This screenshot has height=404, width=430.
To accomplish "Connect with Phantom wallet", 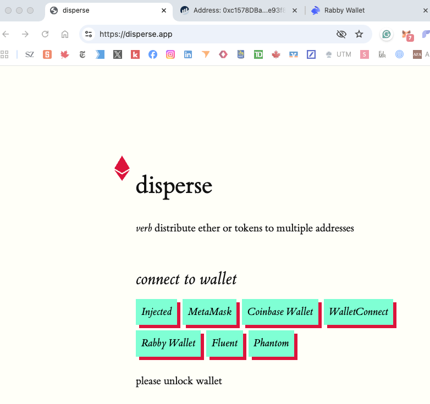I will click(x=271, y=344).
